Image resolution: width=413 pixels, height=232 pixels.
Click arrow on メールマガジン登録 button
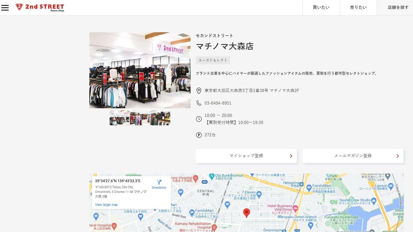[398, 156]
